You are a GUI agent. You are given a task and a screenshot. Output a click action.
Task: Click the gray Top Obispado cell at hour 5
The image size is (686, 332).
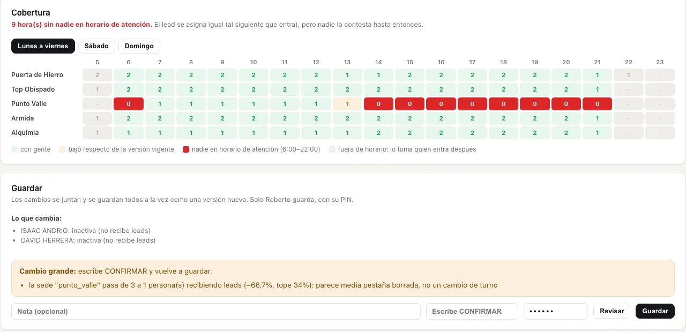tap(97, 89)
